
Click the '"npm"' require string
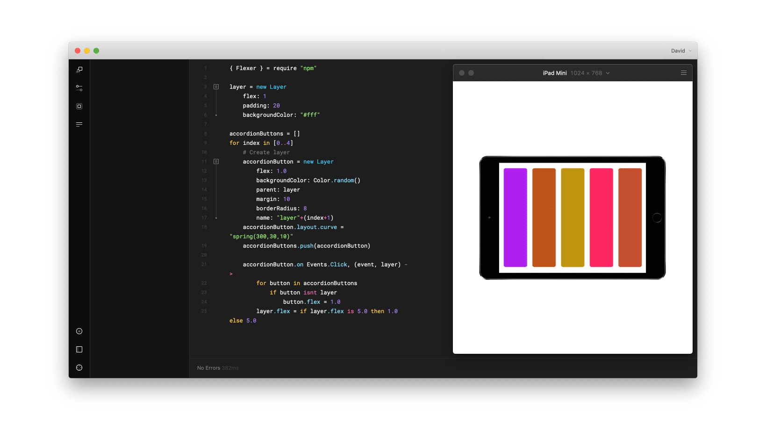[x=308, y=68]
